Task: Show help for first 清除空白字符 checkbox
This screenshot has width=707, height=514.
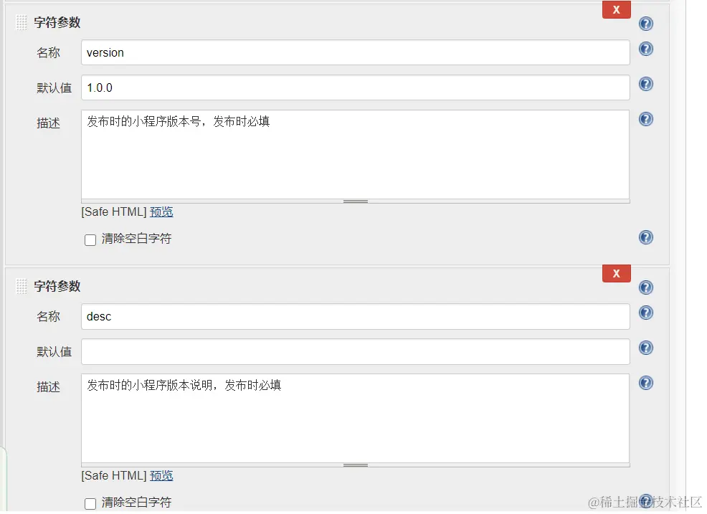Action: point(645,237)
